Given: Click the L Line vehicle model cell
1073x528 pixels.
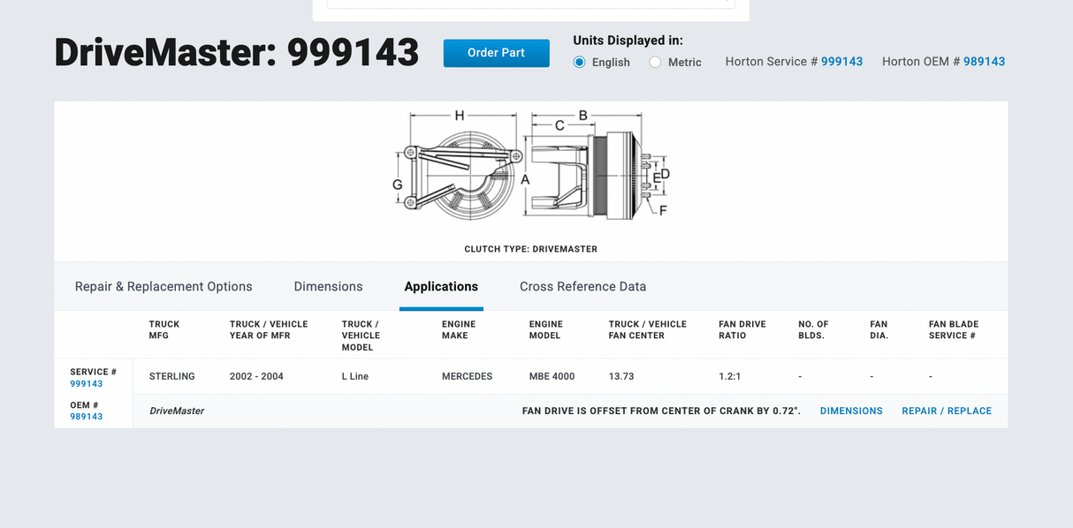Looking at the screenshot, I should 355,376.
